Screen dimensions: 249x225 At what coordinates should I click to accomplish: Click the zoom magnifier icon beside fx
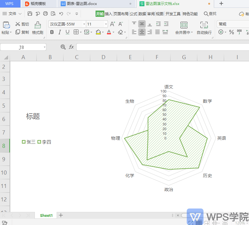(63, 47)
